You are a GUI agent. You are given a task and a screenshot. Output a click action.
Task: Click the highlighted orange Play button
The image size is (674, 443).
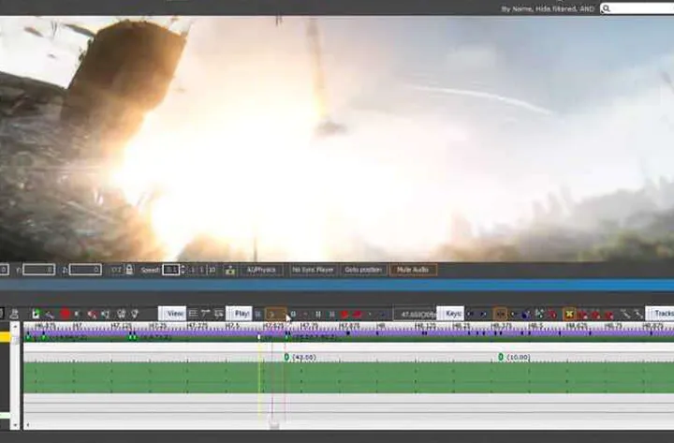click(275, 314)
